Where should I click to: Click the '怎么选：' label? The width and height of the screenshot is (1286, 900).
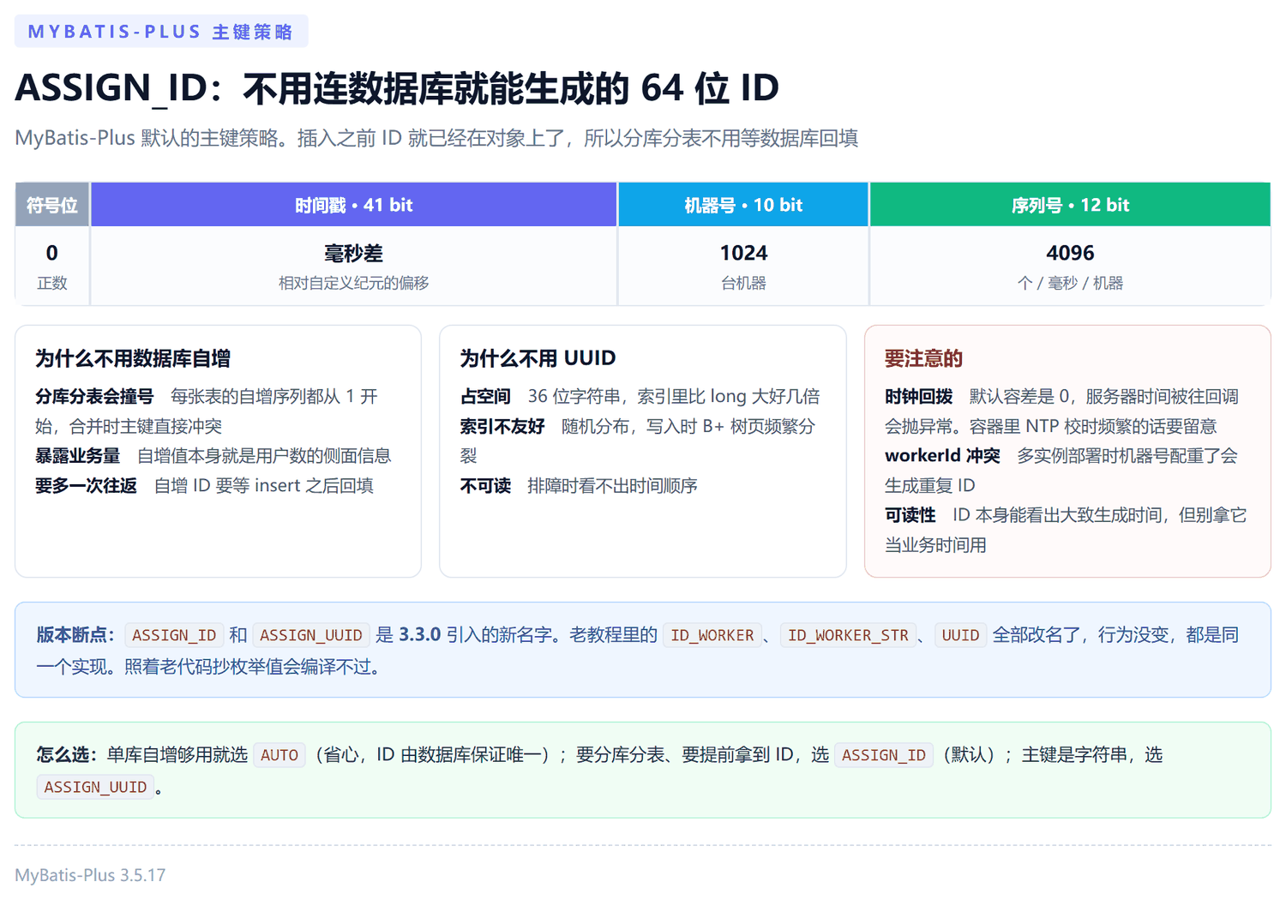click(67, 755)
